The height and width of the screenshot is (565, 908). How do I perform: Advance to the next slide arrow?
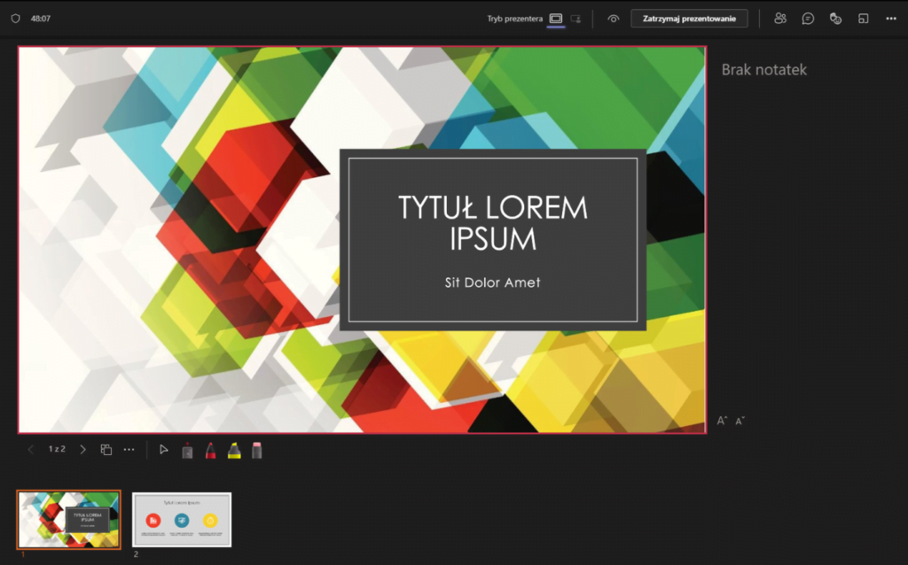(x=82, y=449)
